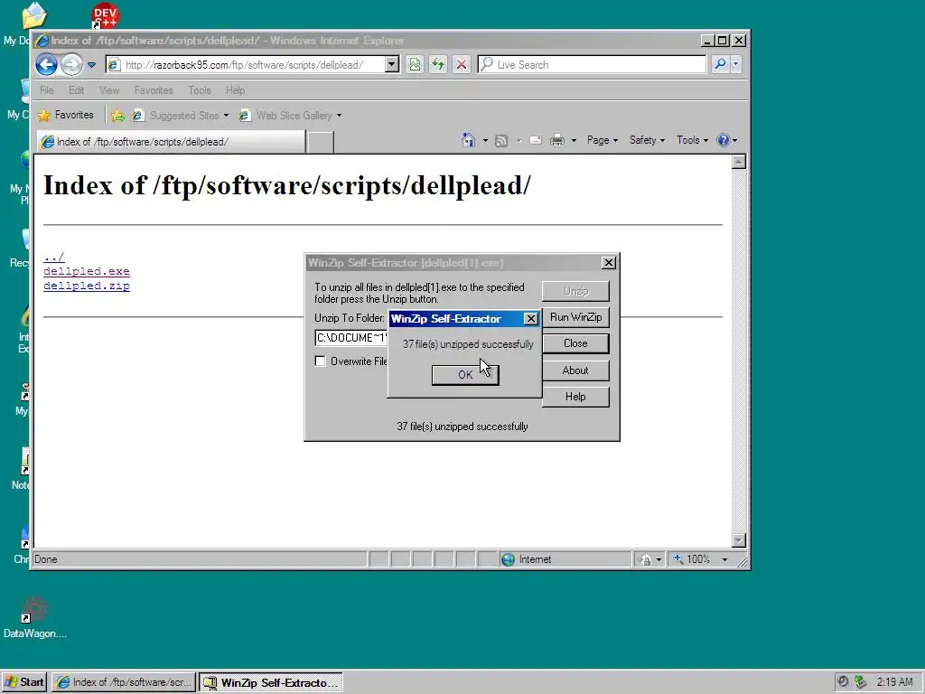This screenshot has width=925, height=694.
Task: Click the Close button in WinZip extractor
Action: click(x=575, y=343)
